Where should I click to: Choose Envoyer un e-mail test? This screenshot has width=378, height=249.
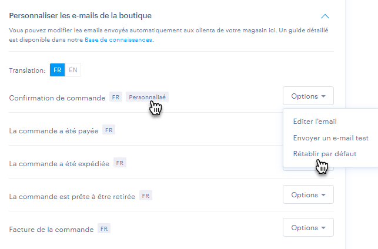click(331, 138)
